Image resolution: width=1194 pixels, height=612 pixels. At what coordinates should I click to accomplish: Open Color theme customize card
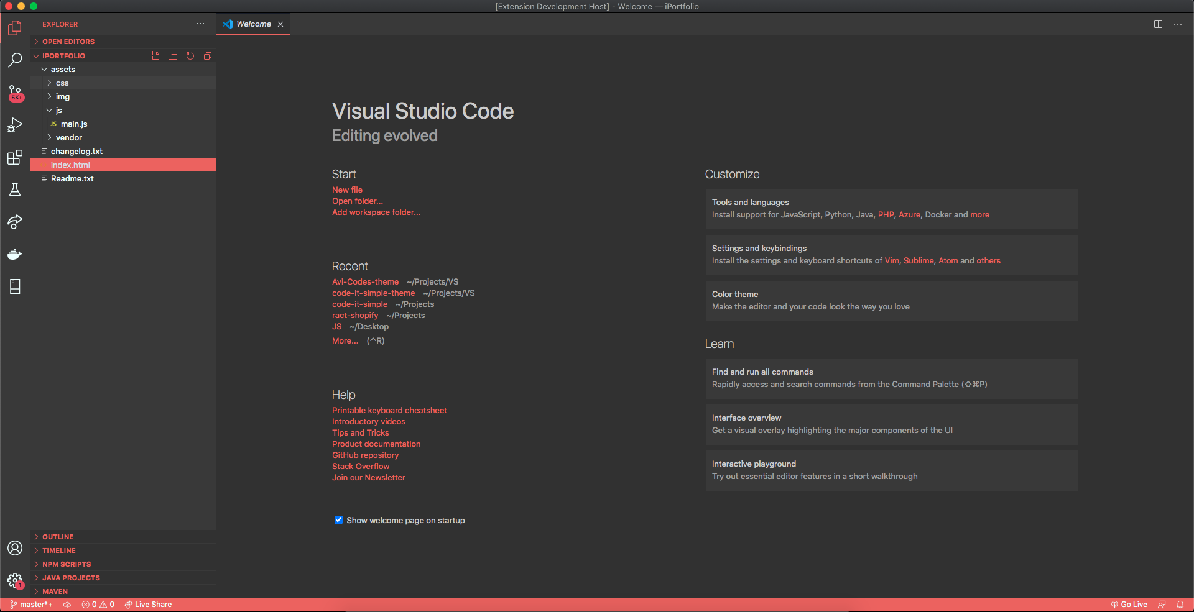pos(891,301)
